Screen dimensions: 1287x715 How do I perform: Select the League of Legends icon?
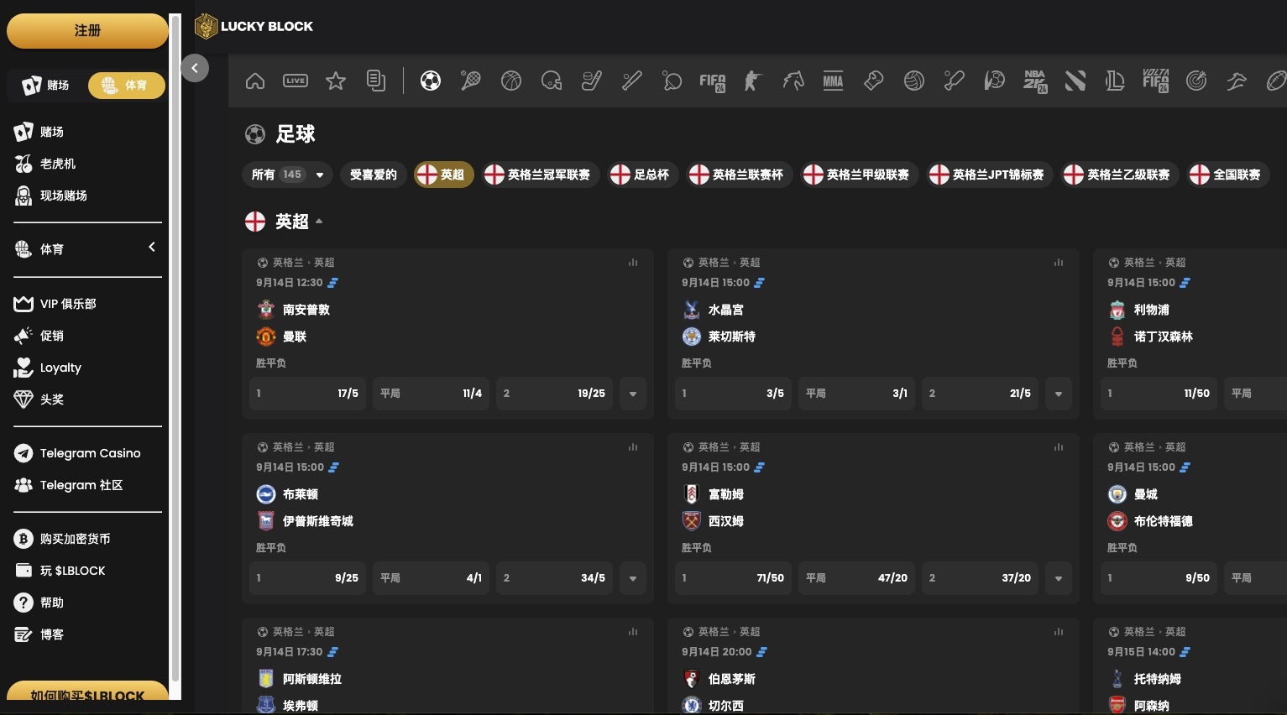point(1116,81)
